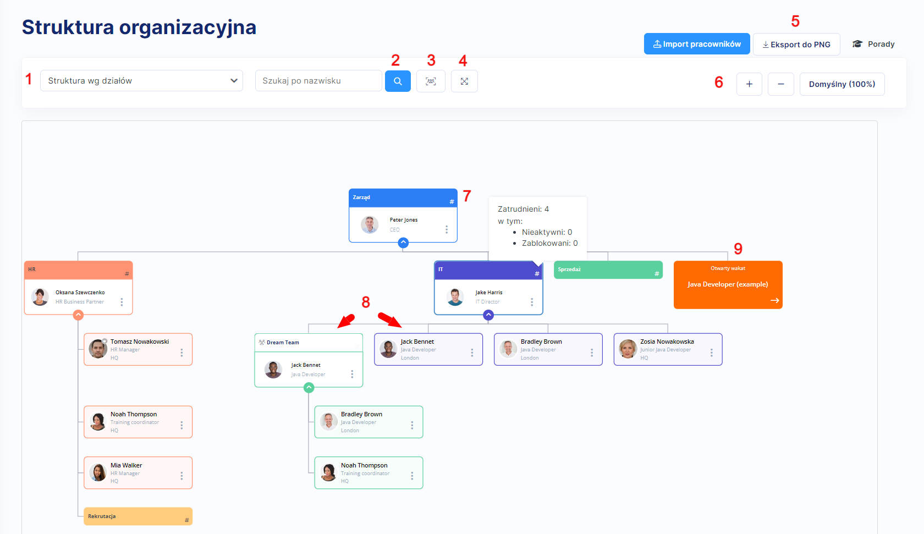Collapse the IT branch under Jake Harris
The width and height of the screenshot is (924, 534).
(488, 315)
